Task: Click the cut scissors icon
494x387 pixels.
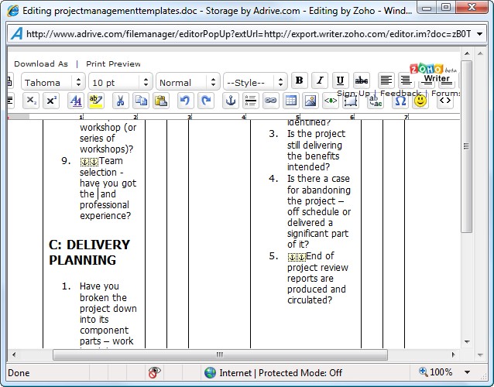Action: [x=120, y=101]
